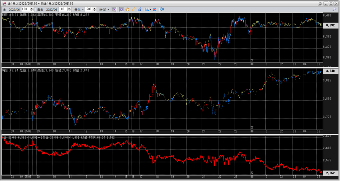This screenshot has height=181, width=340.
Task: Select the pencil drawing tool
Action: 133,10
